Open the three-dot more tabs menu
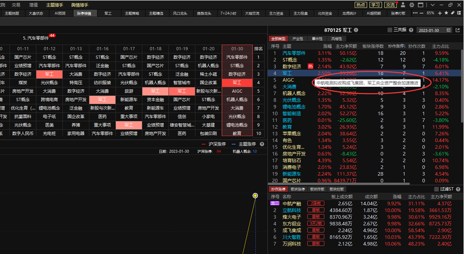The width and height of the screenshot is (464, 254). pos(415,13)
